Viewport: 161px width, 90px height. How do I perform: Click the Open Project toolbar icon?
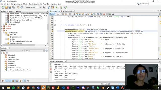(10, 7)
